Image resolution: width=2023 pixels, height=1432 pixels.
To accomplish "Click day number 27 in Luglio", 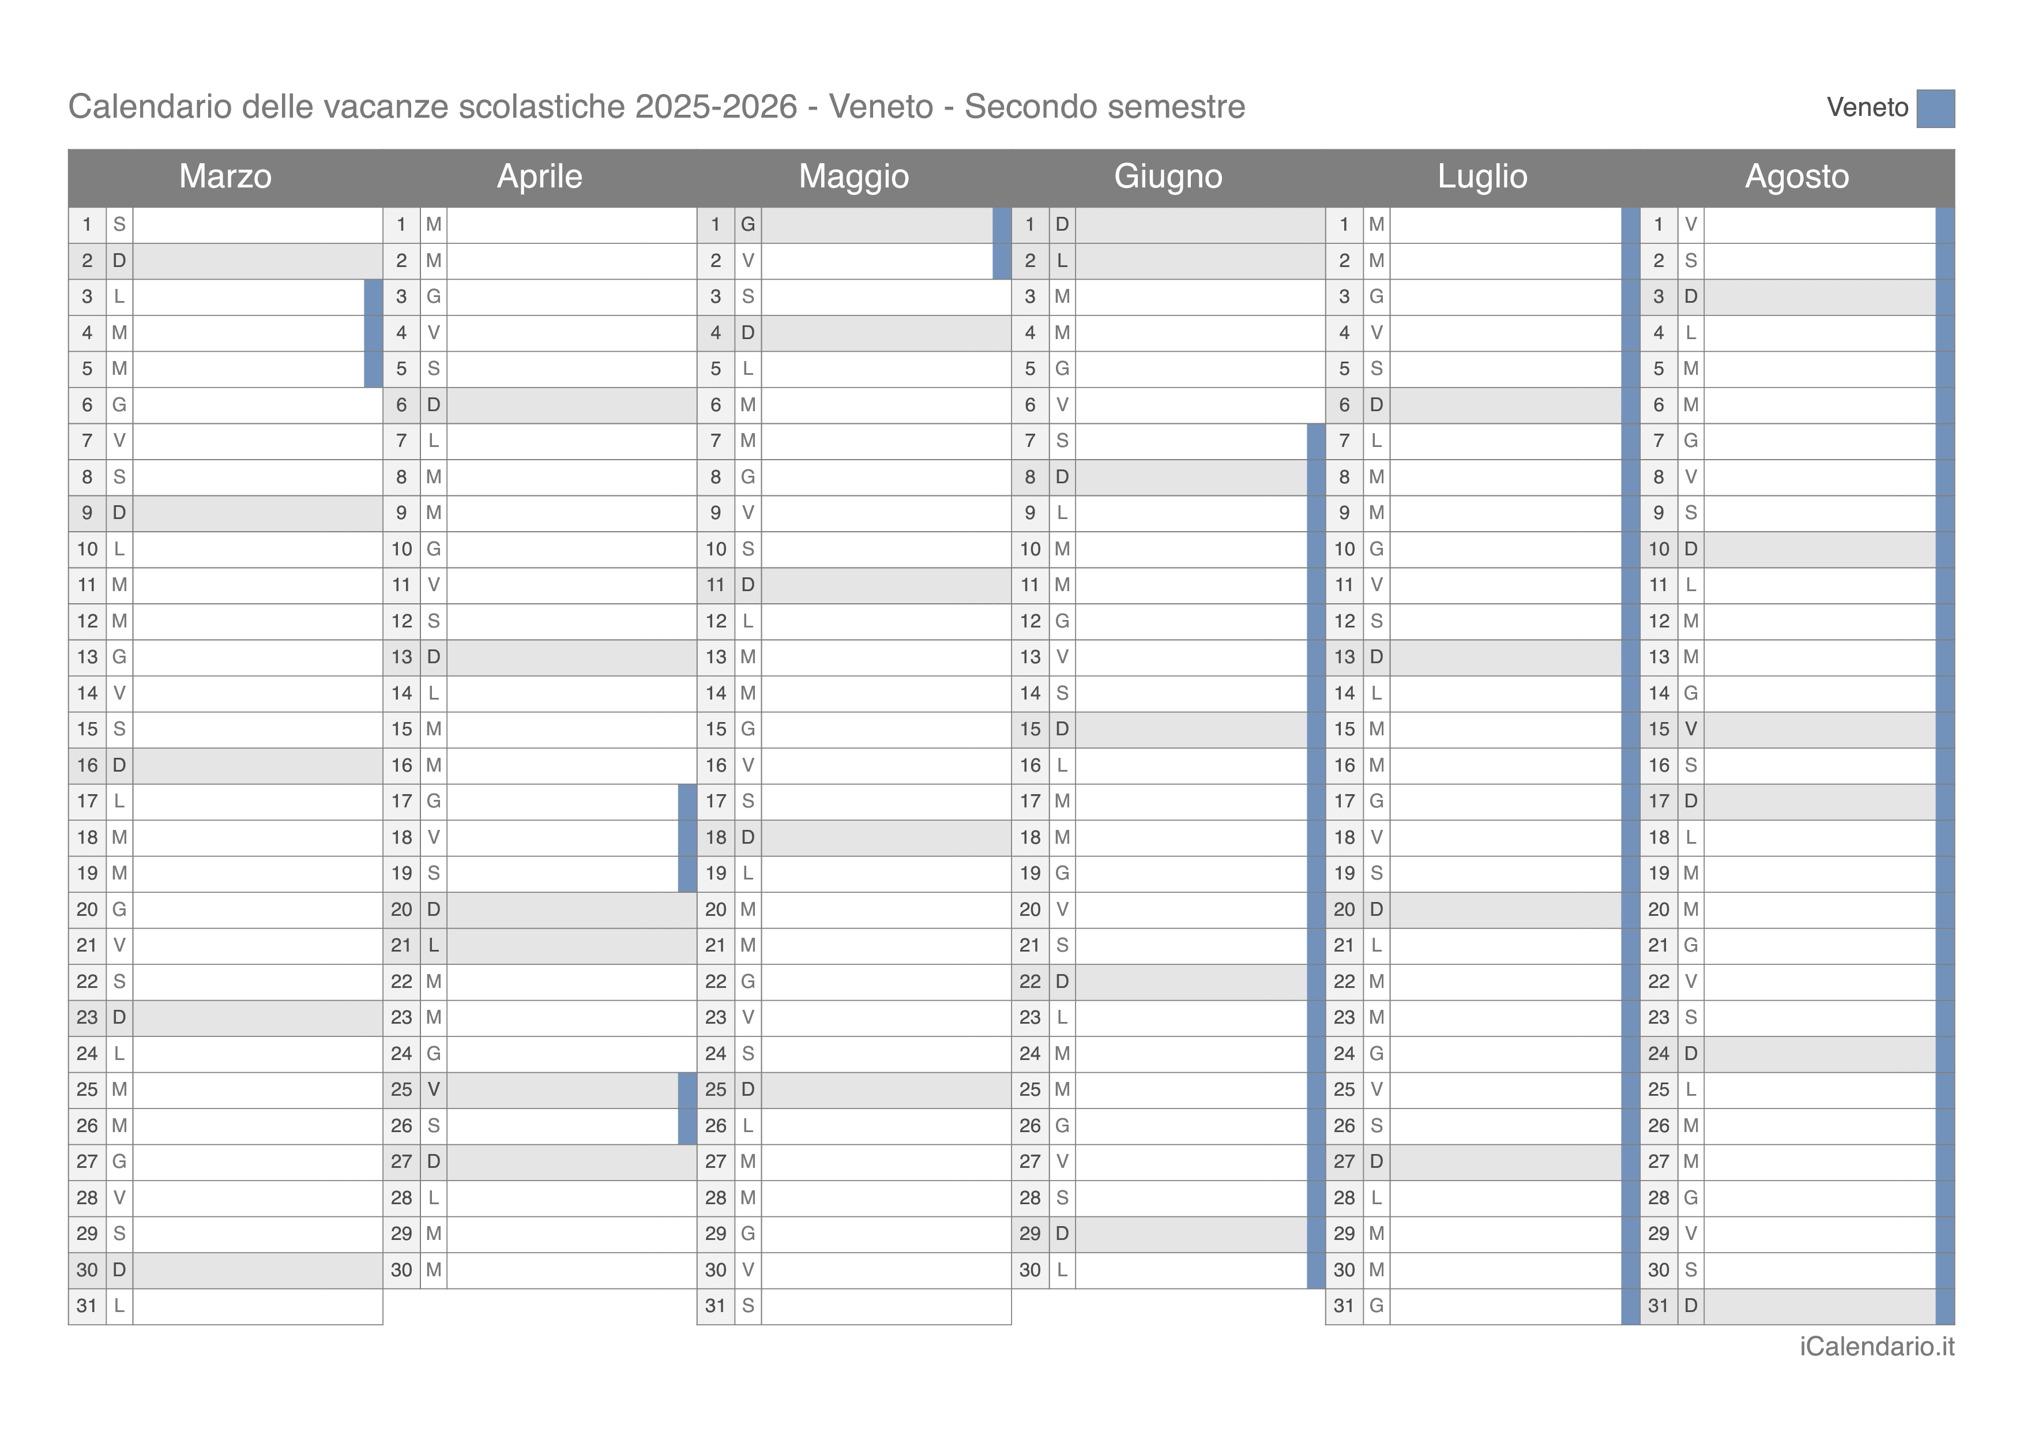I will (x=1344, y=1162).
